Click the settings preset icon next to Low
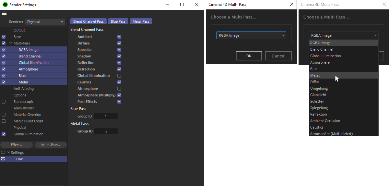This screenshot has width=389, height=186. 3,159
